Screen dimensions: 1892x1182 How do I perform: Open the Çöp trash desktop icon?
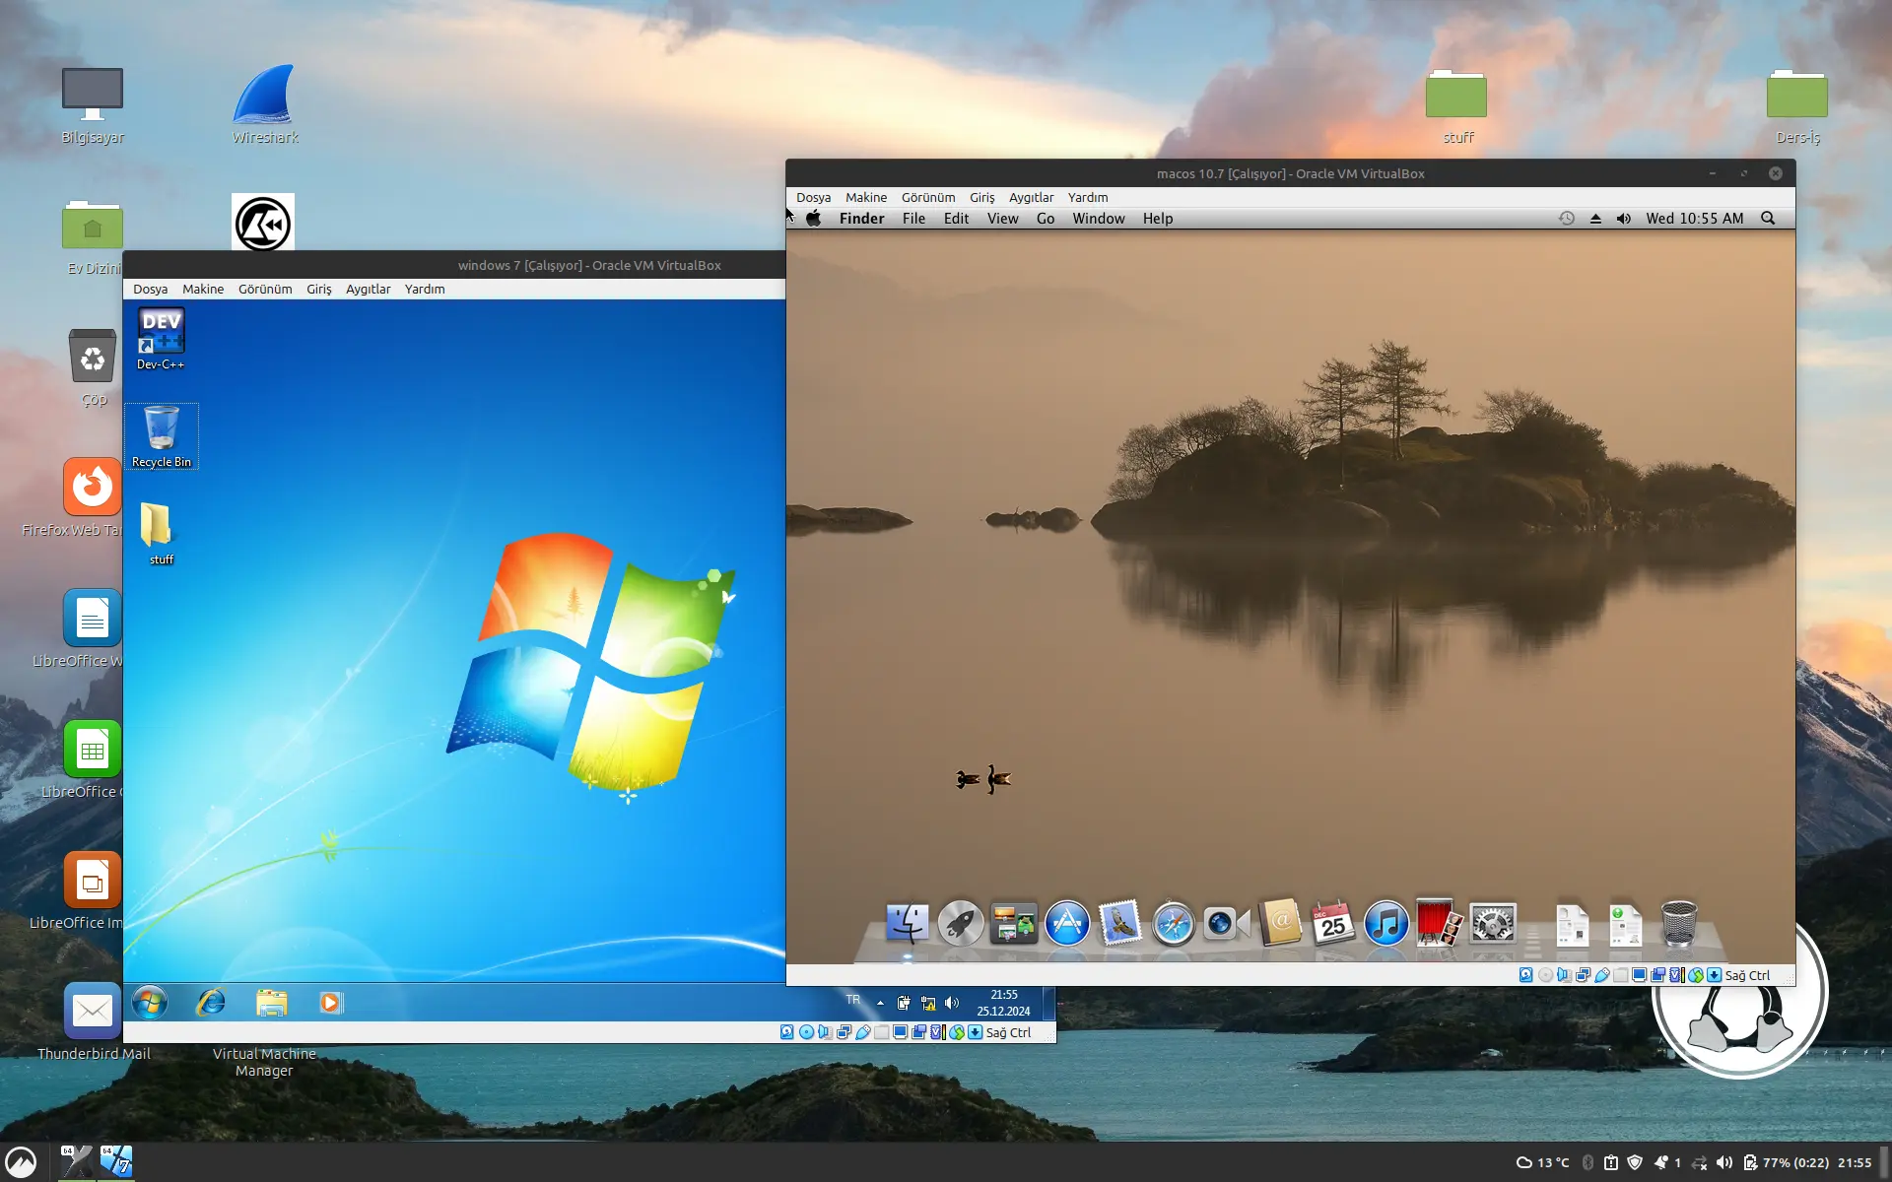click(93, 366)
